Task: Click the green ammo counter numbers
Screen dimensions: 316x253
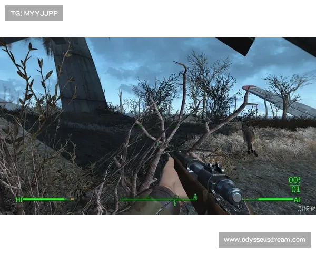Action: [294, 184]
